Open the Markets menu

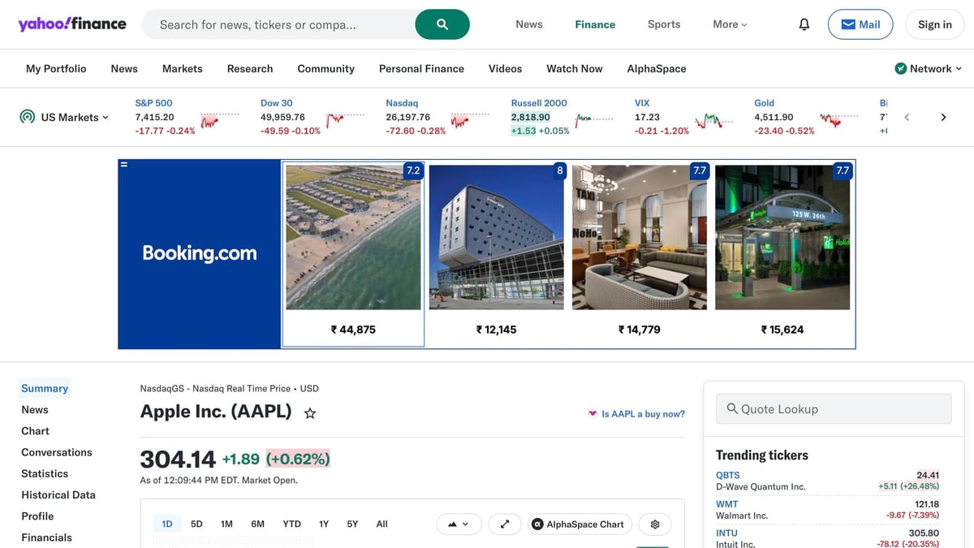[182, 68]
